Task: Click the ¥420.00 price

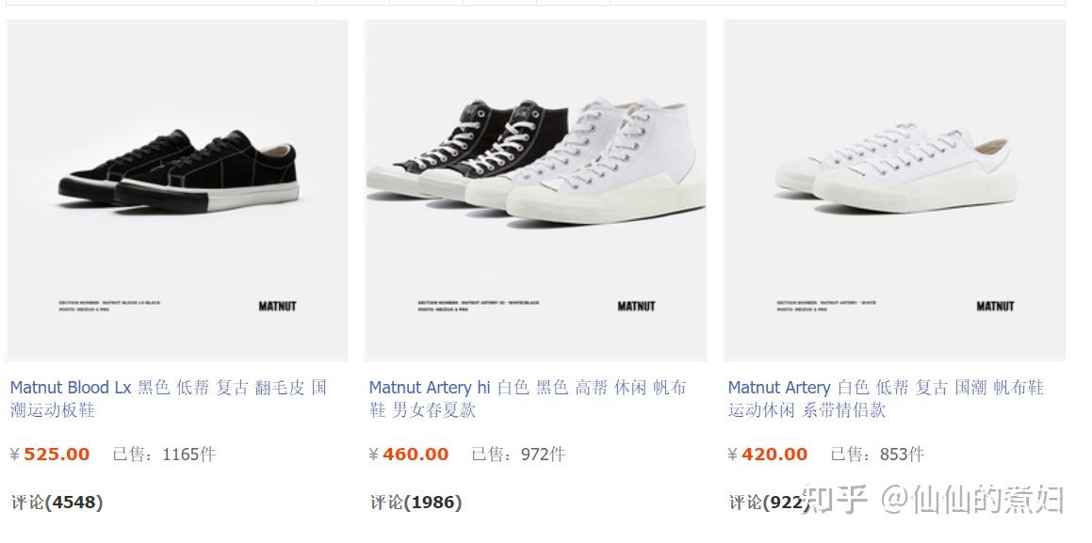Action: click(x=769, y=455)
